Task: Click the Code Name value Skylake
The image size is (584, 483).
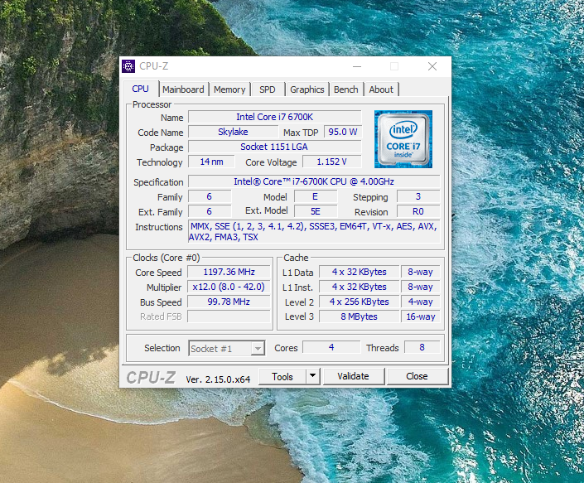Action: (233, 132)
